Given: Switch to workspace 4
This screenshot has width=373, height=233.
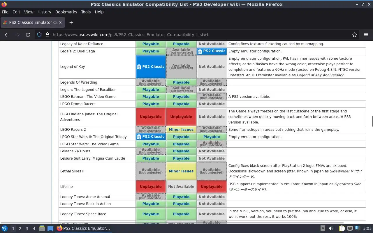Looking at the screenshot, I should (34, 229).
